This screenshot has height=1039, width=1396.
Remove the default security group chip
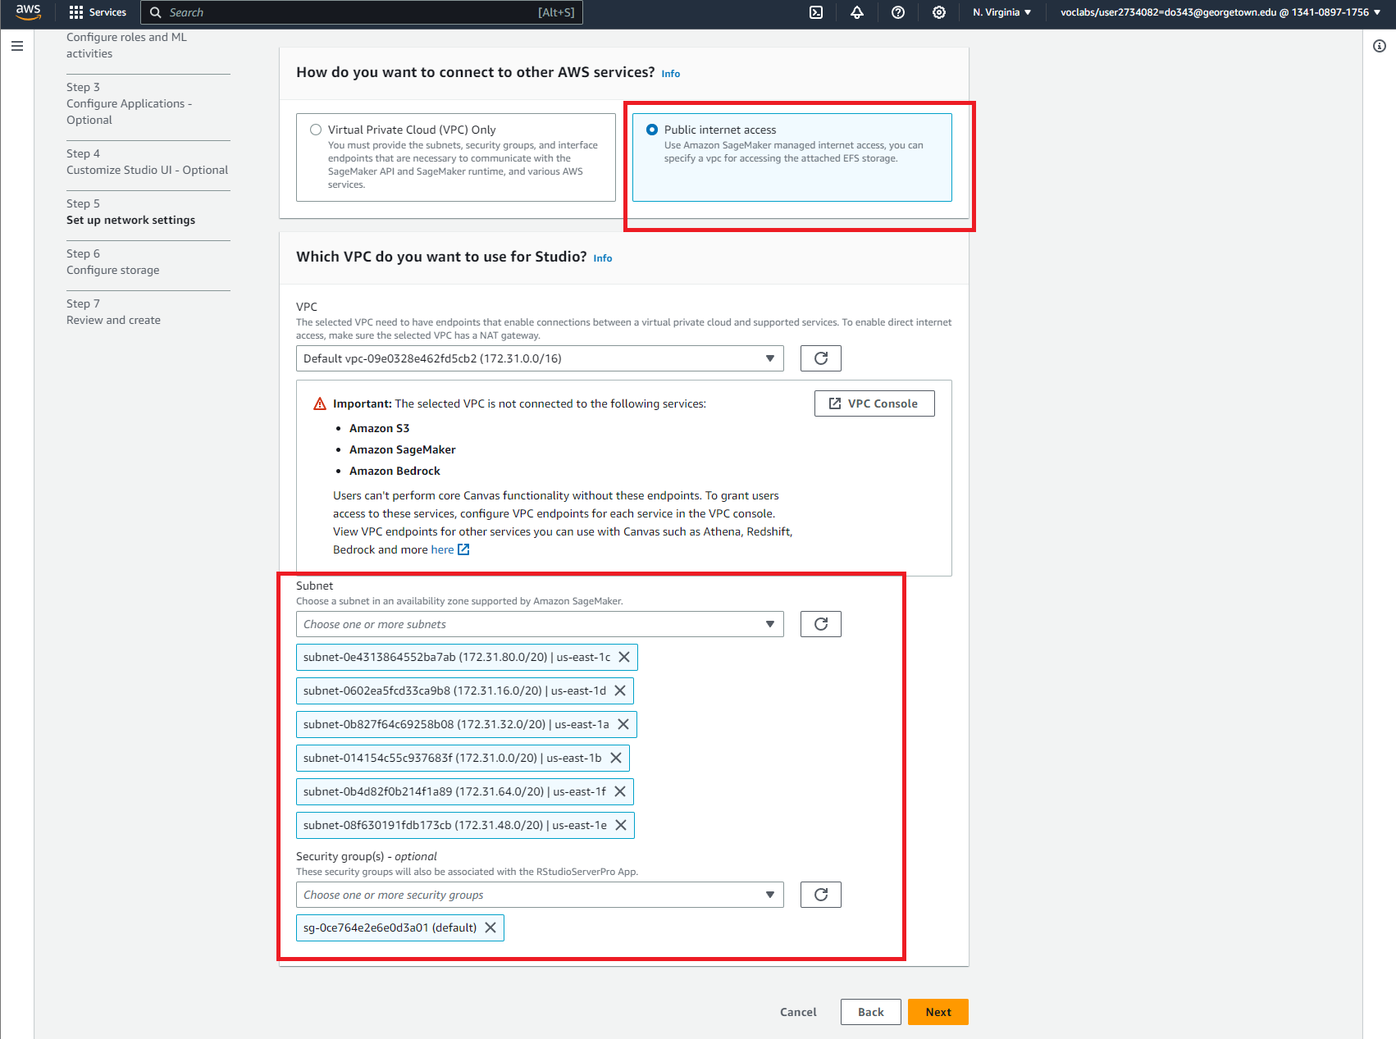(490, 927)
